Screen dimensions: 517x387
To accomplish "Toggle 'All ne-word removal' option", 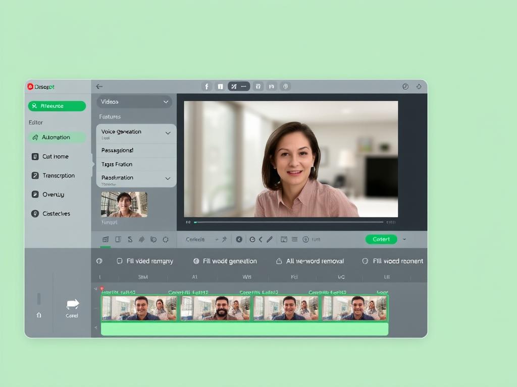I will pos(310,262).
